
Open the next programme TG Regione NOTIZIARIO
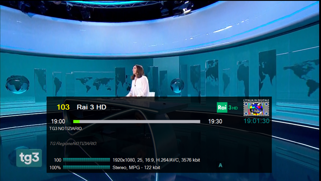73,144
